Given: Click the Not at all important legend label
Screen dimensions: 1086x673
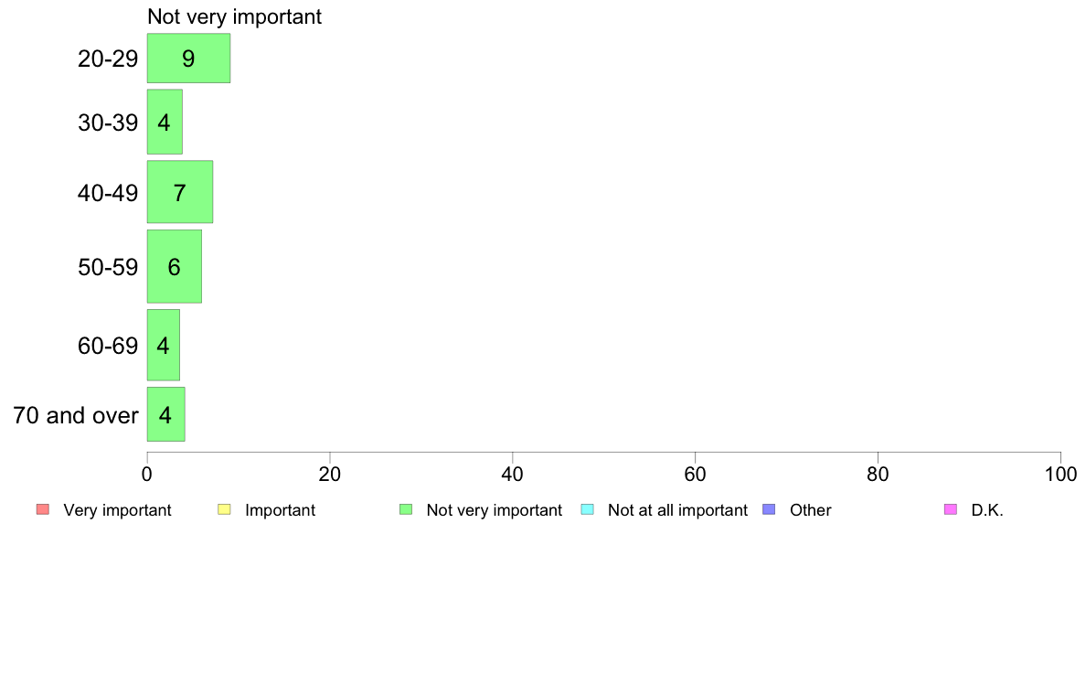Looking at the screenshot, I should 677,510.
